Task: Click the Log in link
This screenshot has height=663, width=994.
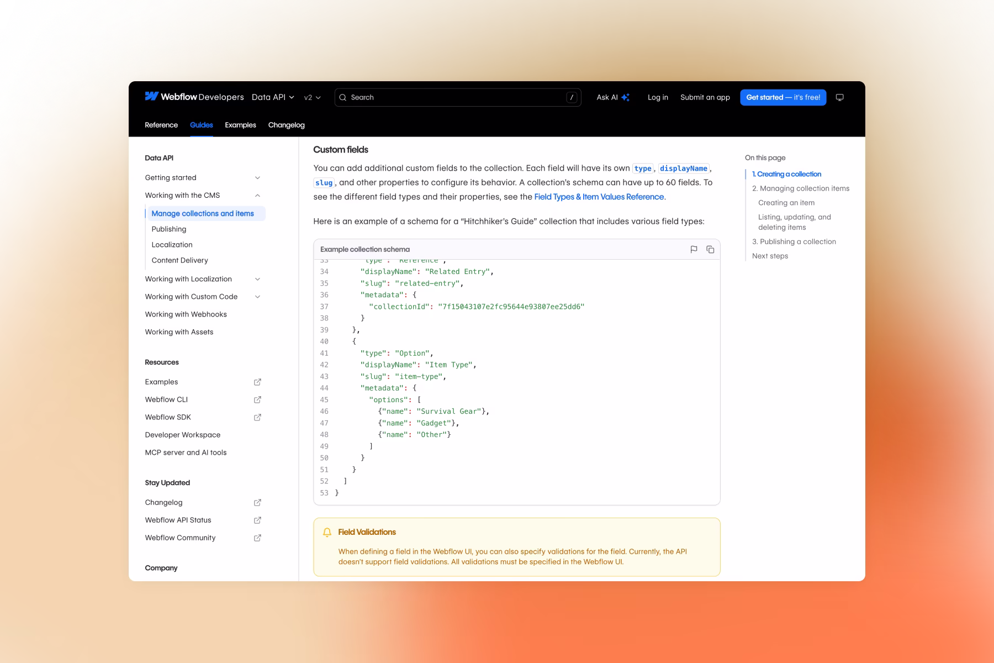Action: click(658, 97)
